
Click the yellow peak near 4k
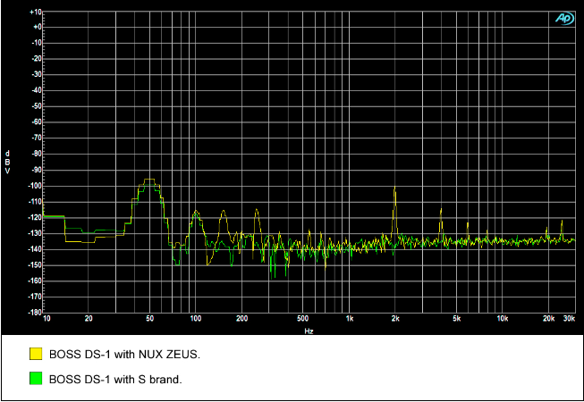440,209
